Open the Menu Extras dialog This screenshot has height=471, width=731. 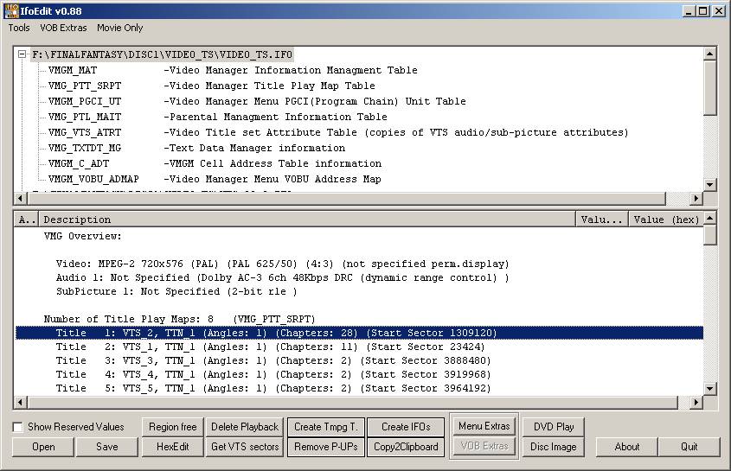484,426
